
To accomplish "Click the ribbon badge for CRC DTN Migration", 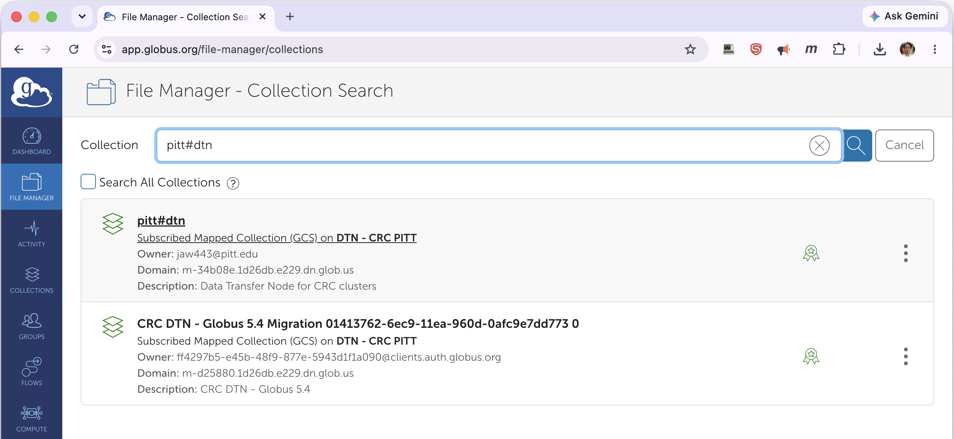I will point(811,356).
